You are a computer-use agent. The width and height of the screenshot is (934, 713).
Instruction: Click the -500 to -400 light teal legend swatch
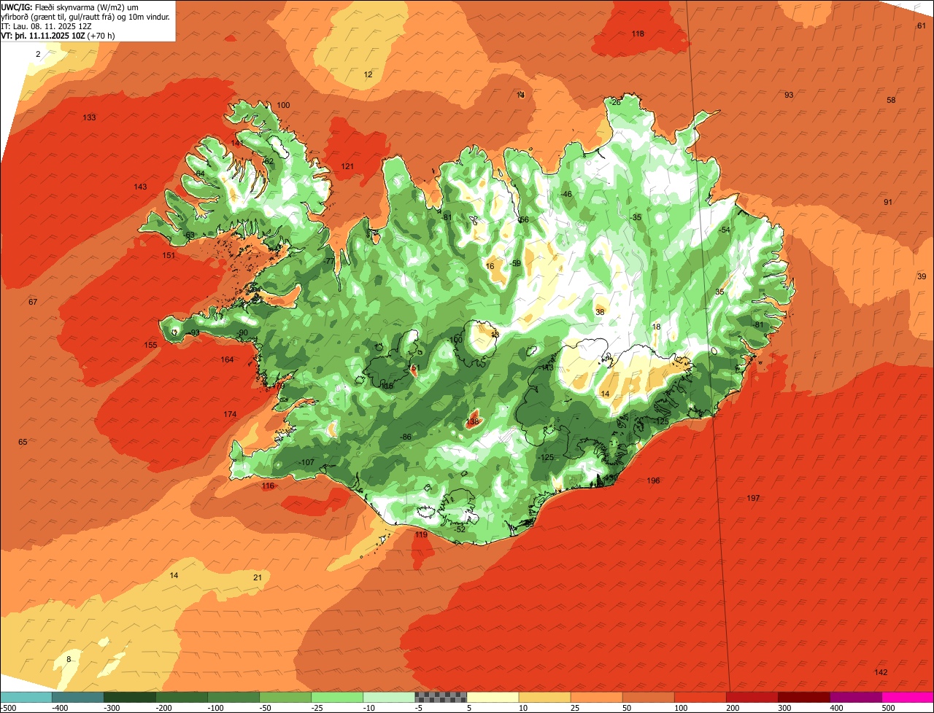click(26, 697)
